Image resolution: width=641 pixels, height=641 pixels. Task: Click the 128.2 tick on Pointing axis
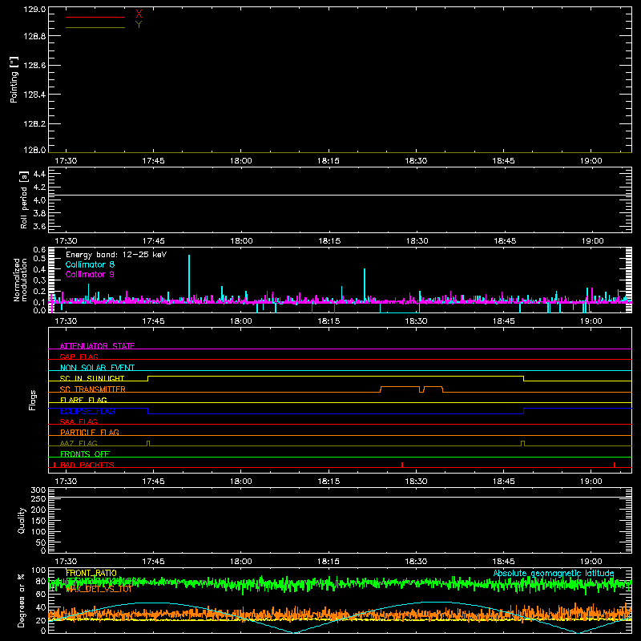tap(34, 124)
